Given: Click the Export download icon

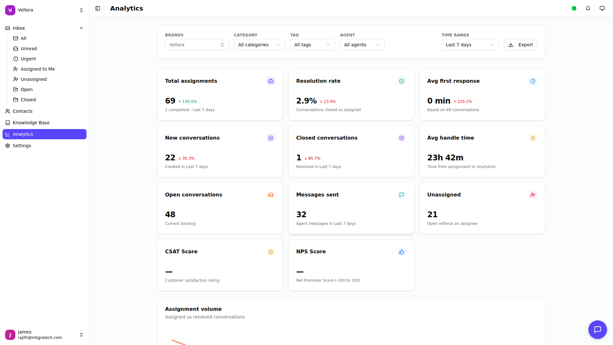Looking at the screenshot, I should click(511, 45).
